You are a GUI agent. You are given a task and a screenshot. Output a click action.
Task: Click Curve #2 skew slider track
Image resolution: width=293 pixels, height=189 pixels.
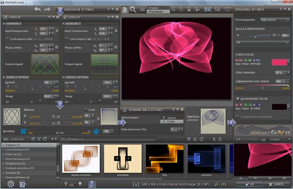(91, 101)
